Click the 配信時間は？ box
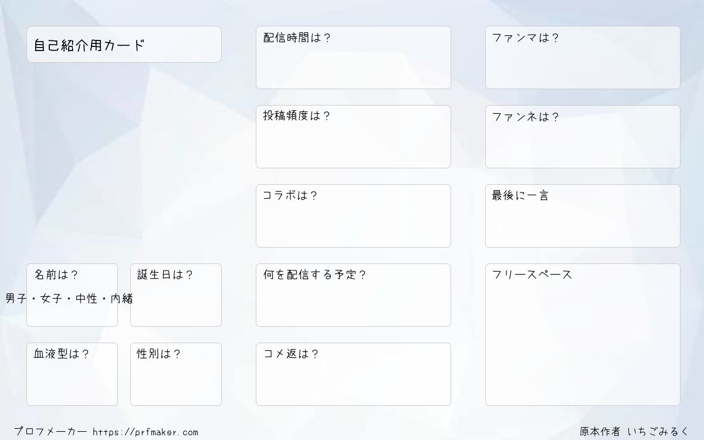Image resolution: width=704 pixels, height=440 pixels. (x=353, y=57)
